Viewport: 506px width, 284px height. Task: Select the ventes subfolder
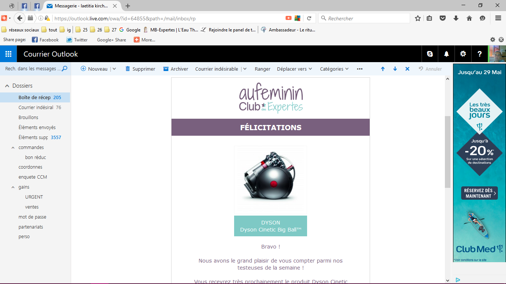point(32,207)
